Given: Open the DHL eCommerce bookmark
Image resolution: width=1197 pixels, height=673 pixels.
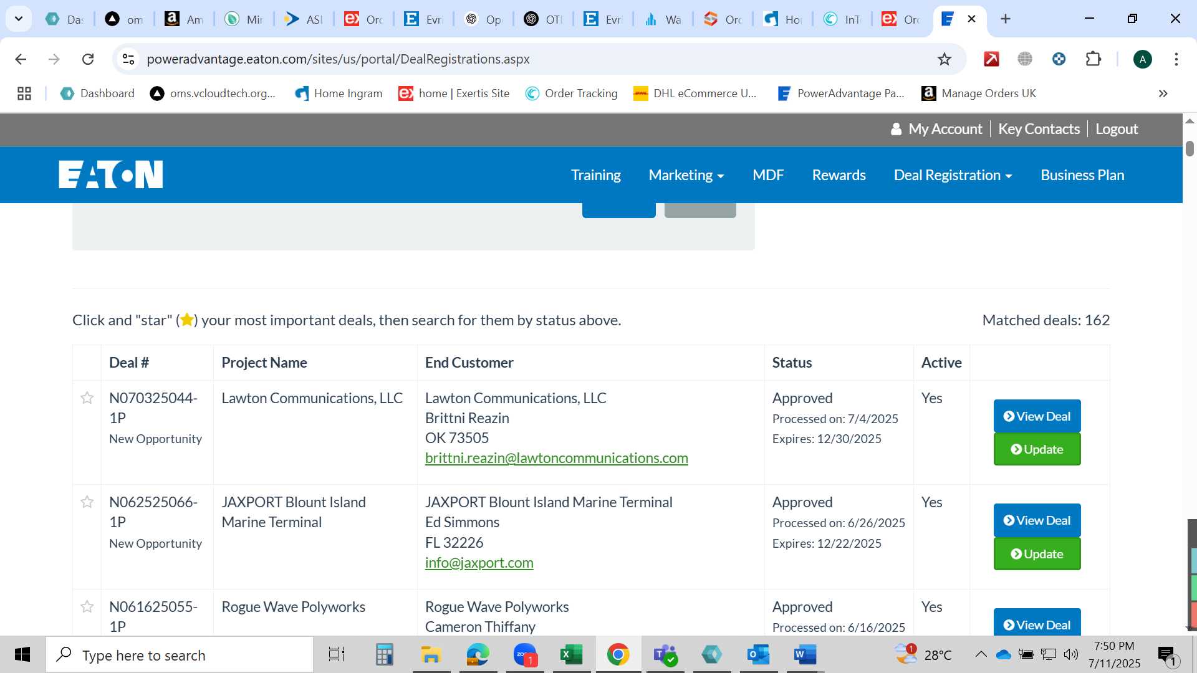Looking at the screenshot, I should [x=695, y=93].
